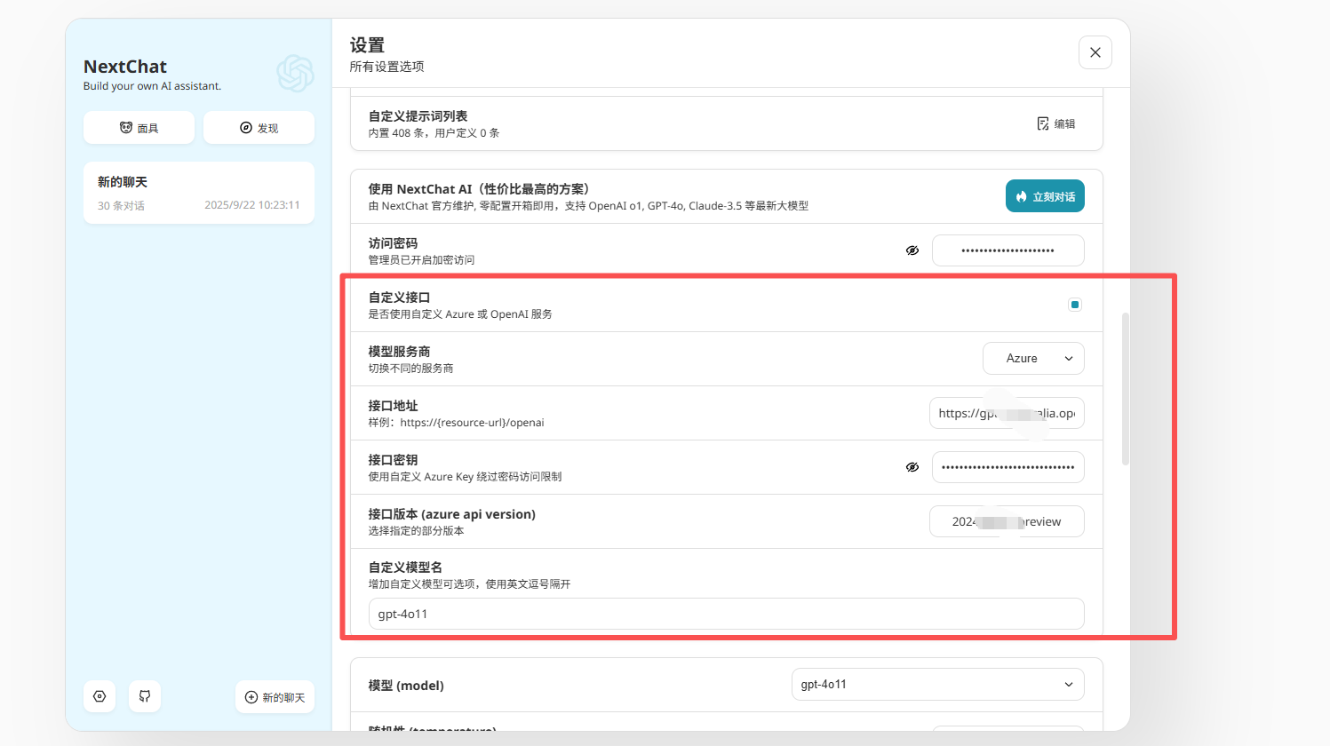Click the 自定义提示词列表 label

tap(418, 115)
